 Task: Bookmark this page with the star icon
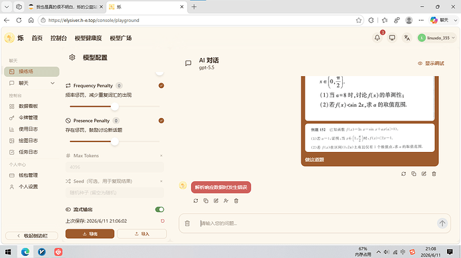pos(359,20)
